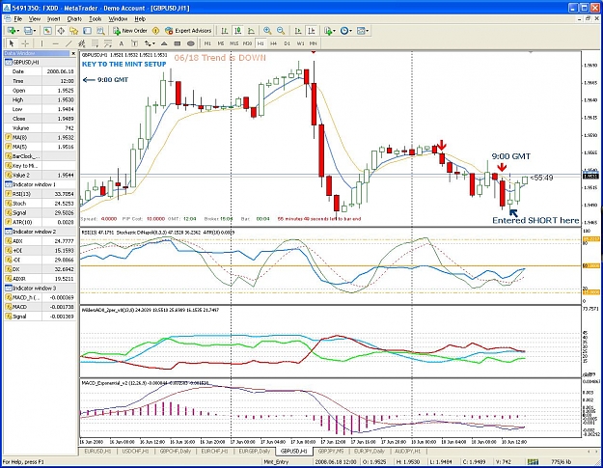Select the Crosshair tool
Image resolution: width=603 pixels, height=468 pixels.
pos(25,43)
